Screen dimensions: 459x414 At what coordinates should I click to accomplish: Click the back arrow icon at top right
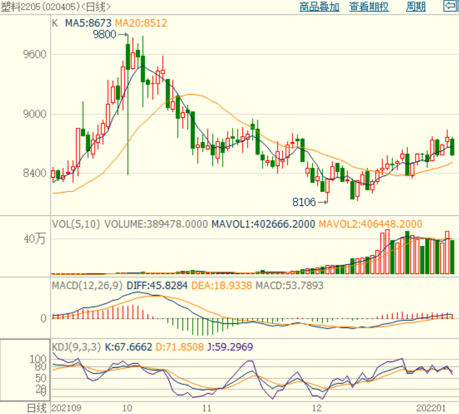point(450,6)
